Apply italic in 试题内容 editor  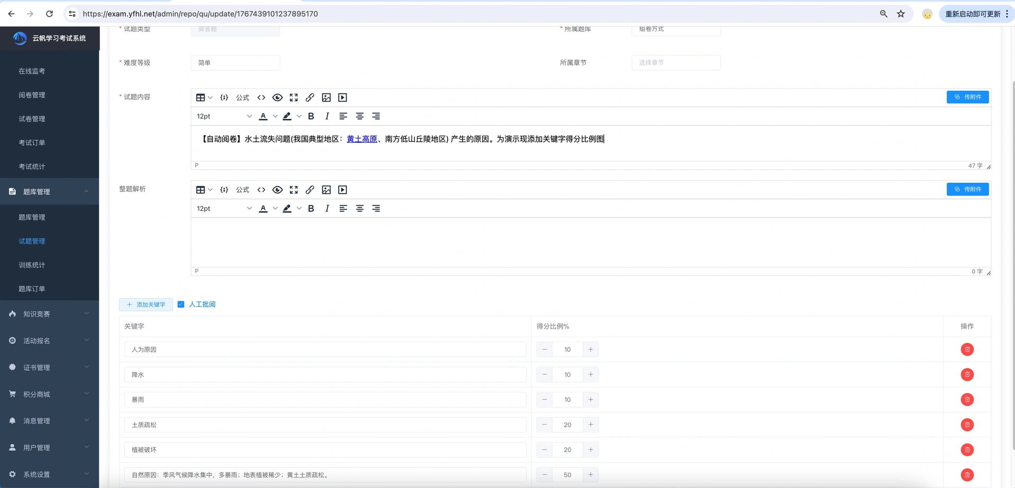pos(327,116)
